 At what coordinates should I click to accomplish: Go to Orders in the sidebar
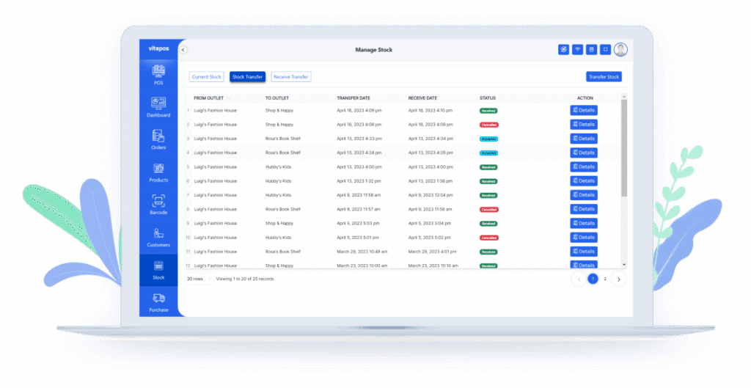pos(158,140)
